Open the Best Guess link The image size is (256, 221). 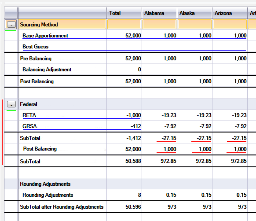point(36,47)
